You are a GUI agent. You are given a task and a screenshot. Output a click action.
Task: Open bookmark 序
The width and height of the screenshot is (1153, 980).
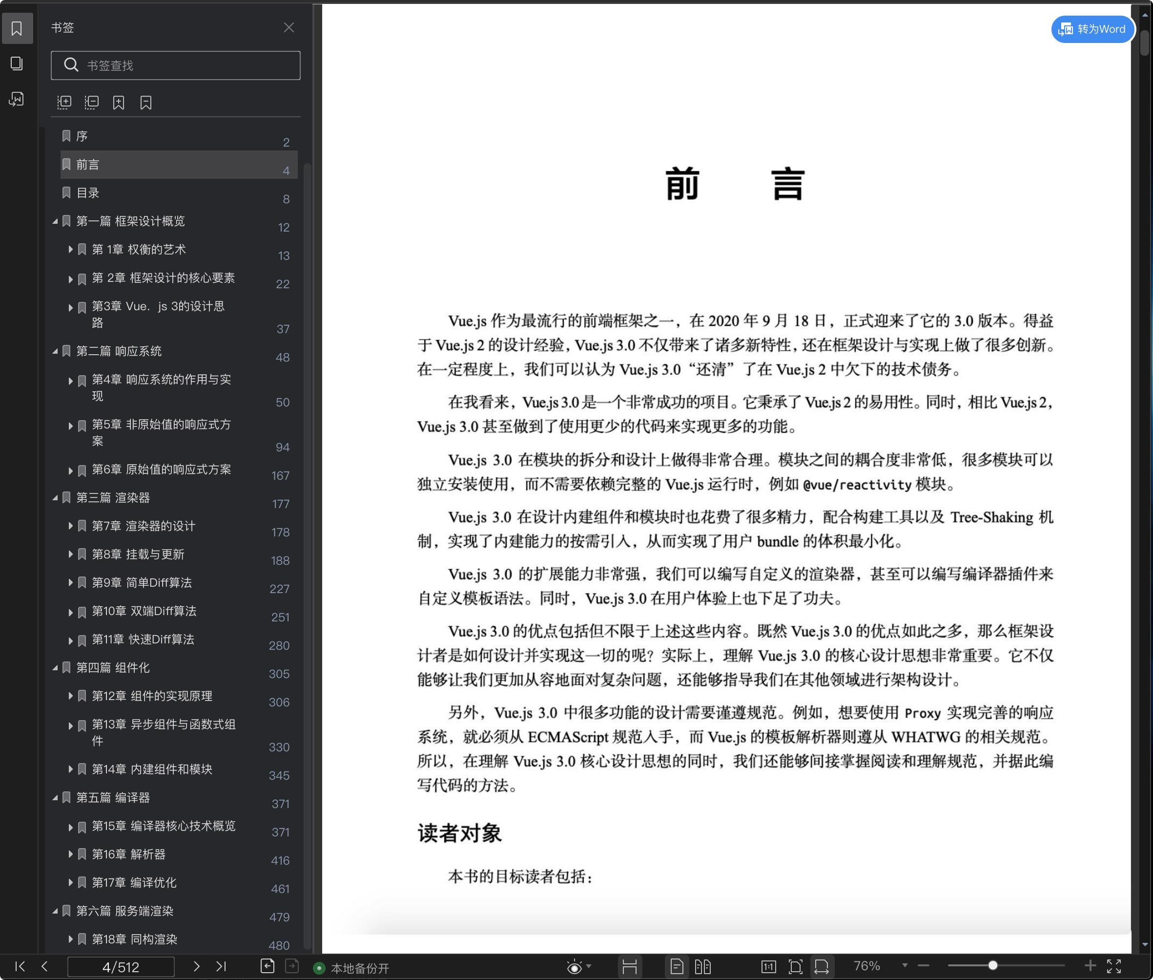click(179, 137)
